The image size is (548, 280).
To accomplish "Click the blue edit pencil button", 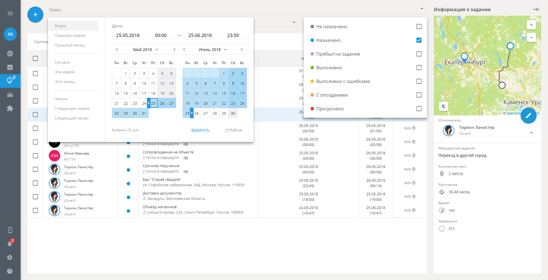I will (529, 115).
